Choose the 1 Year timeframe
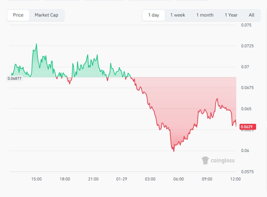This screenshot has width=267, height=197. pos(231,15)
